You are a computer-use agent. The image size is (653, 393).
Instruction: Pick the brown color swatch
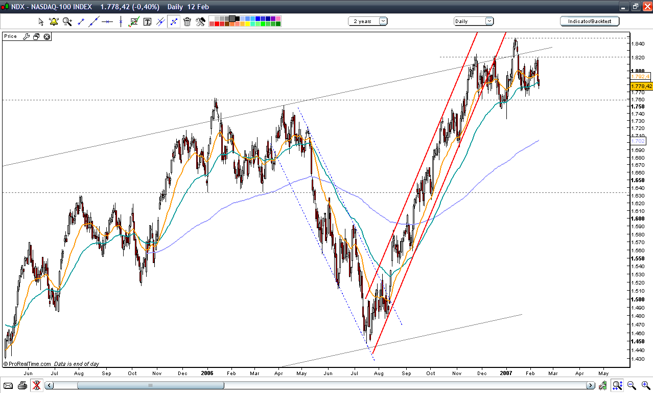click(227, 24)
